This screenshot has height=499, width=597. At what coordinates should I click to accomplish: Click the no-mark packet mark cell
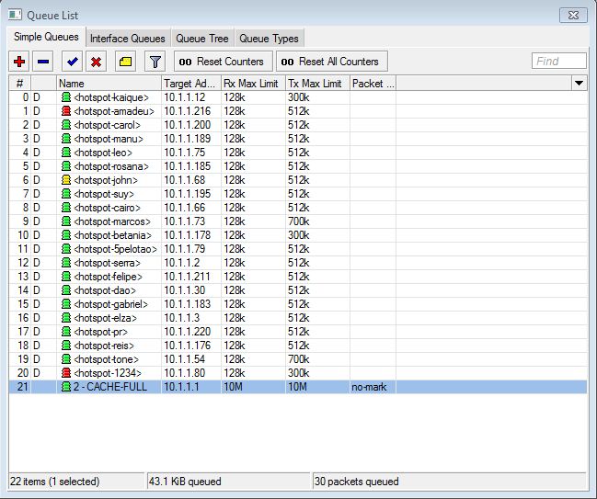tap(369, 387)
